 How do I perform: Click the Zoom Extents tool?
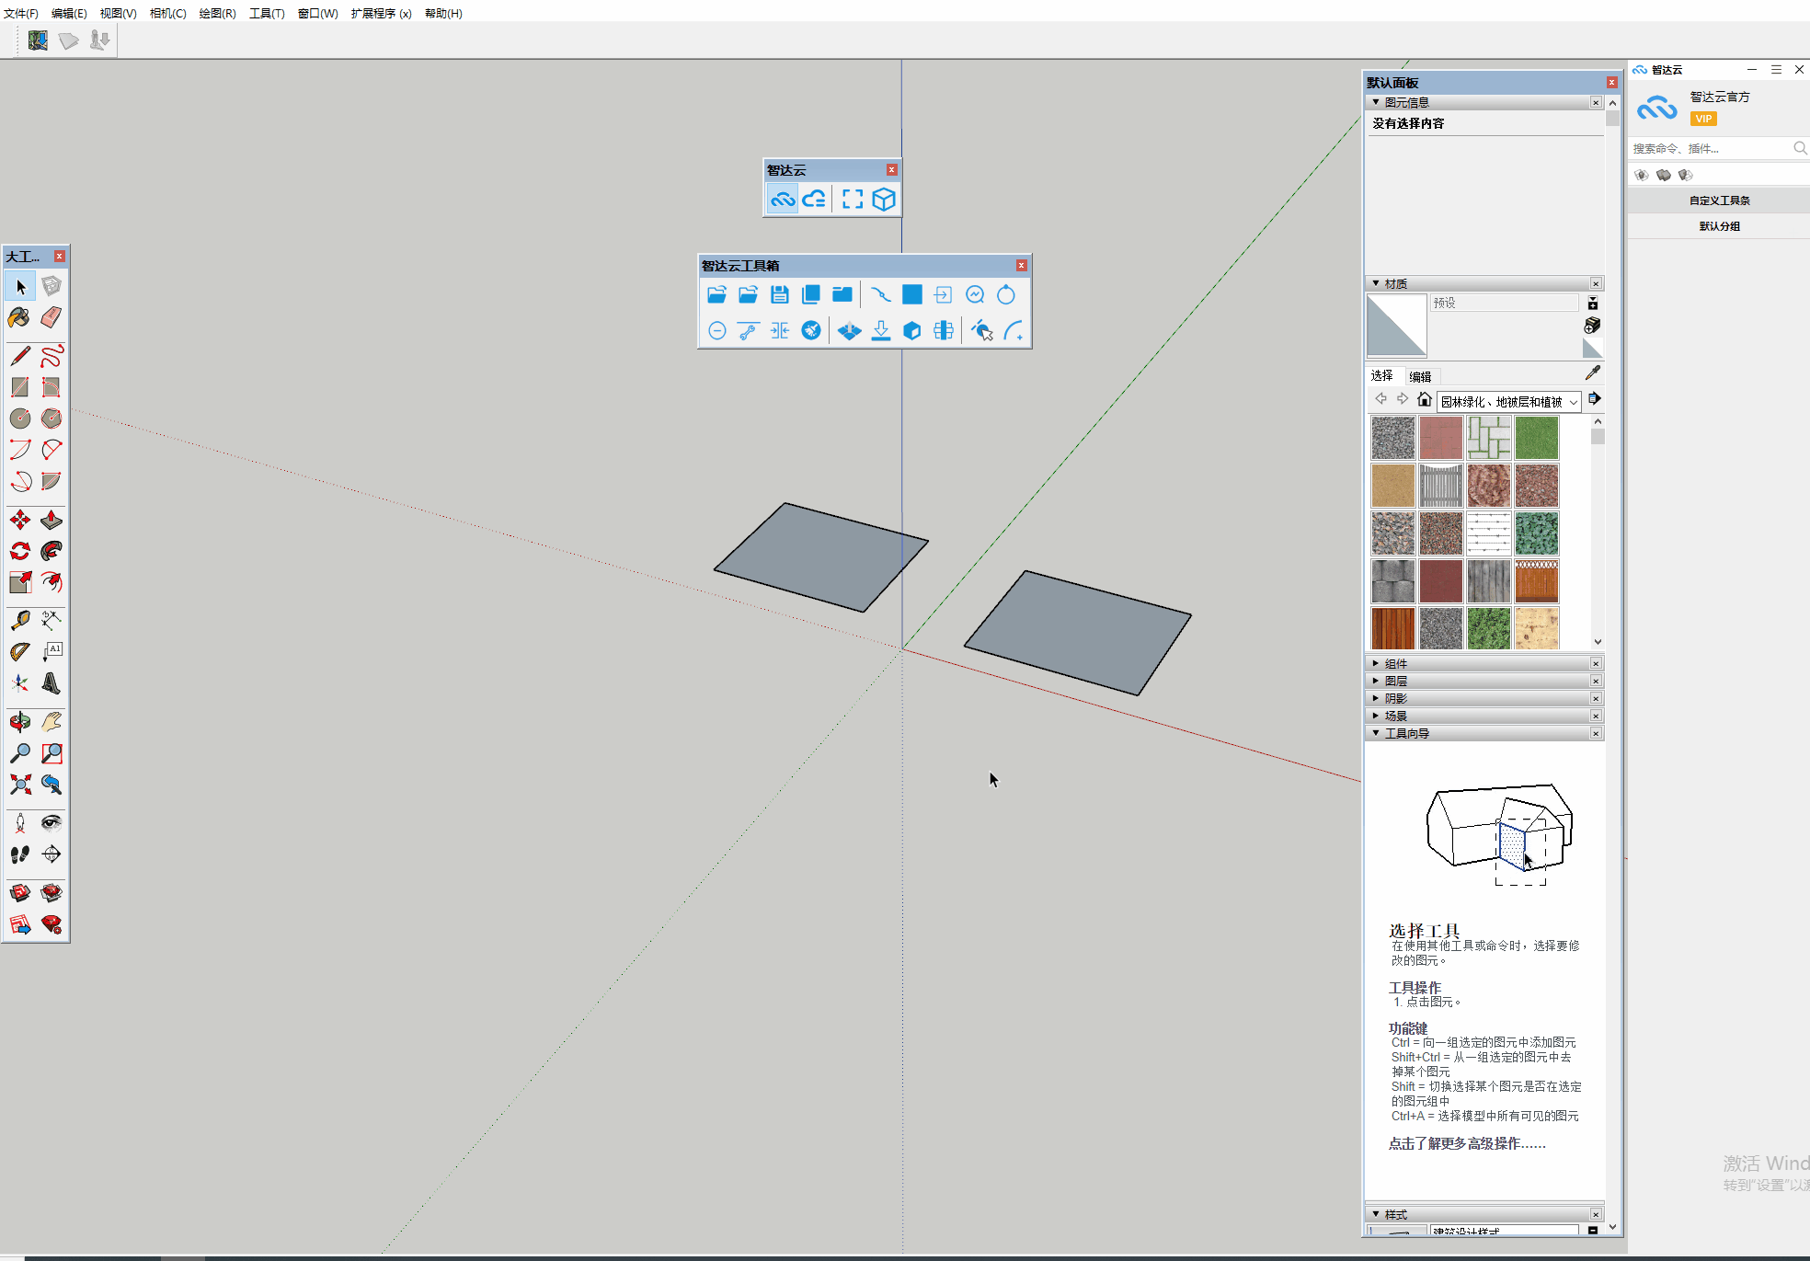(19, 785)
